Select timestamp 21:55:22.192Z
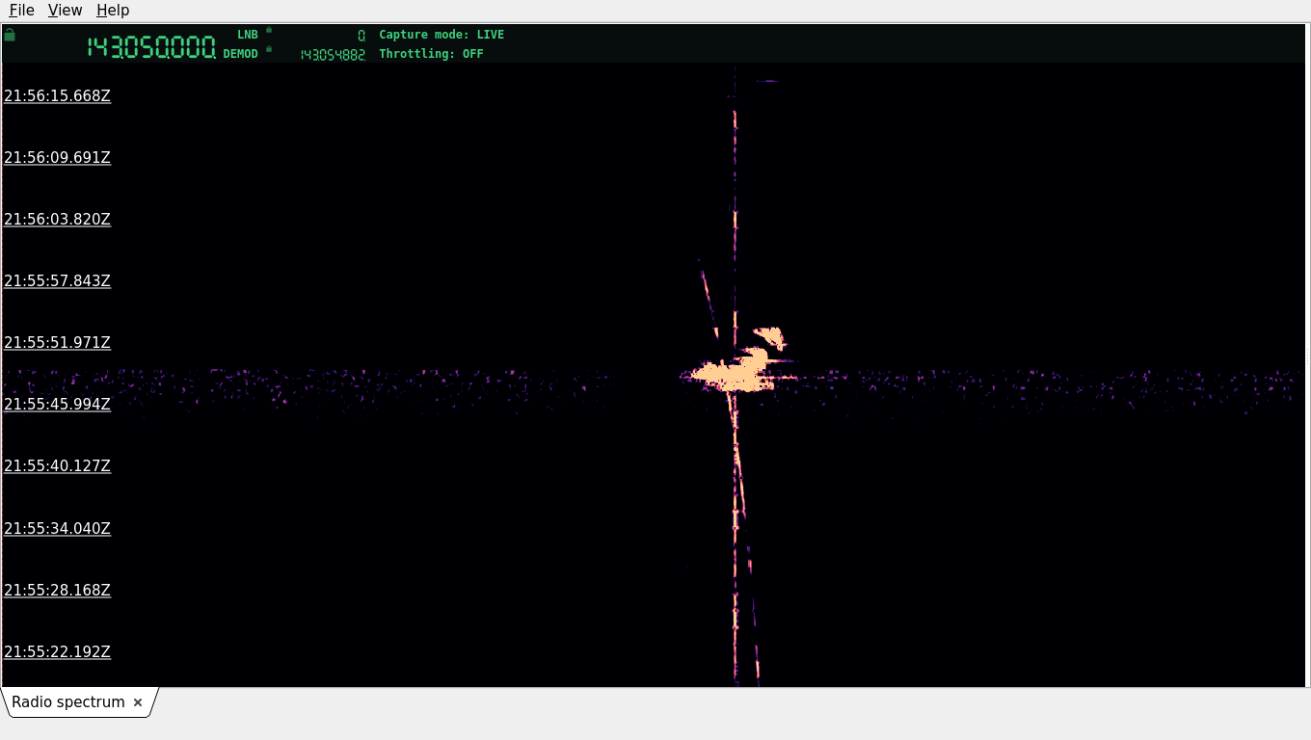This screenshot has width=1311, height=740. tap(58, 651)
